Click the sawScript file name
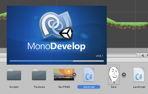Image resolution: width=148 pixels, height=94 pixels. tap(139, 87)
